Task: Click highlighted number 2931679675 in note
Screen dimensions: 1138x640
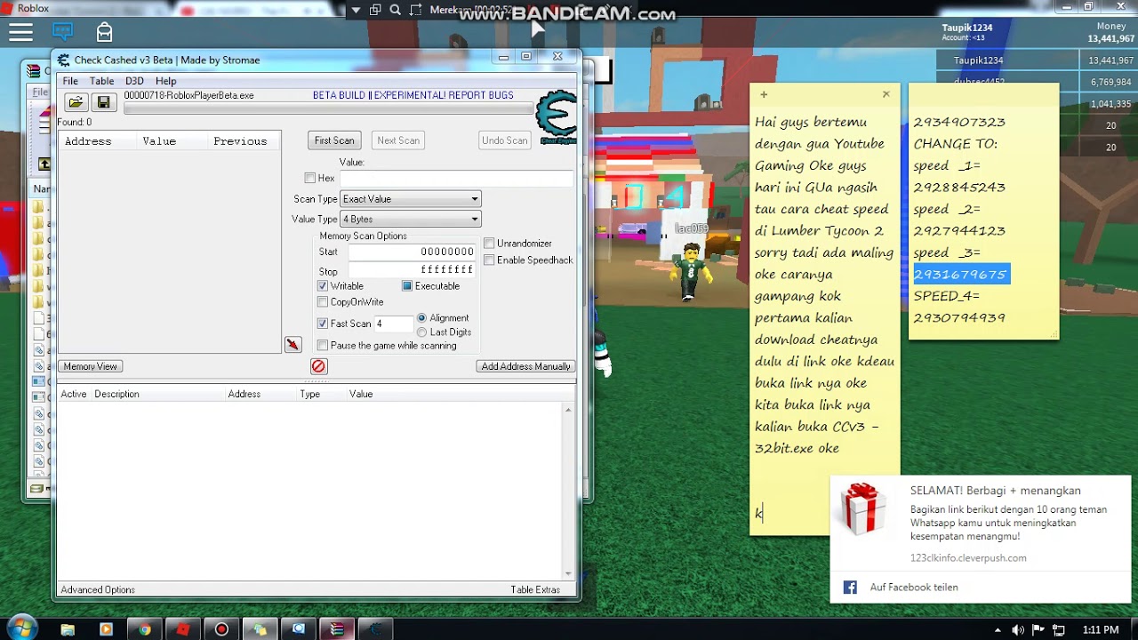Action: pyautogui.click(x=960, y=275)
